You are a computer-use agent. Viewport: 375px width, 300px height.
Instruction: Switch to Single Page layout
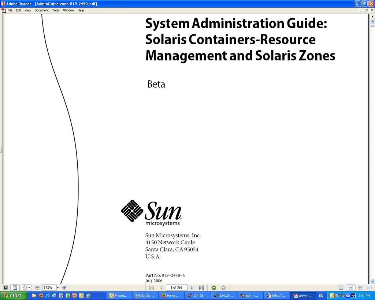point(341,288)
